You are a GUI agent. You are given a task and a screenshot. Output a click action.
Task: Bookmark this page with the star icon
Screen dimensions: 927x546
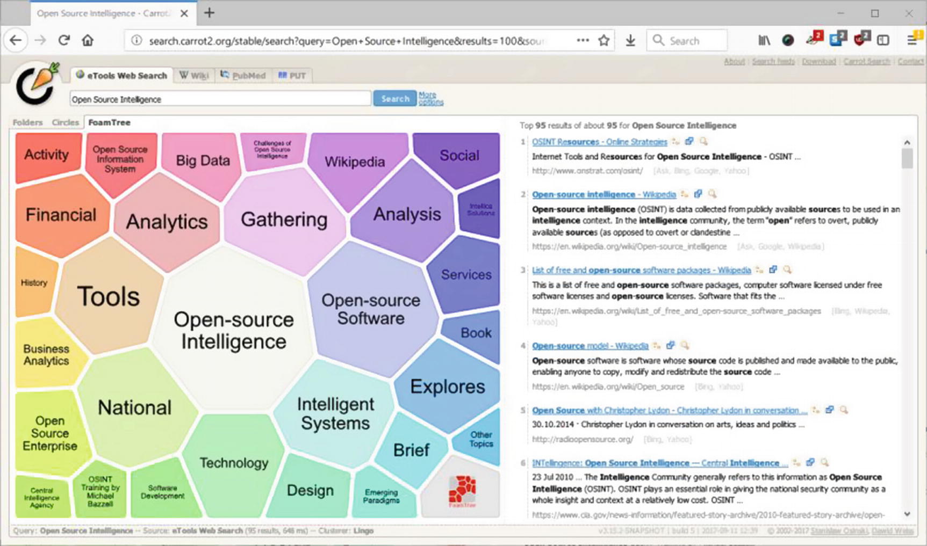click(604, 41)
